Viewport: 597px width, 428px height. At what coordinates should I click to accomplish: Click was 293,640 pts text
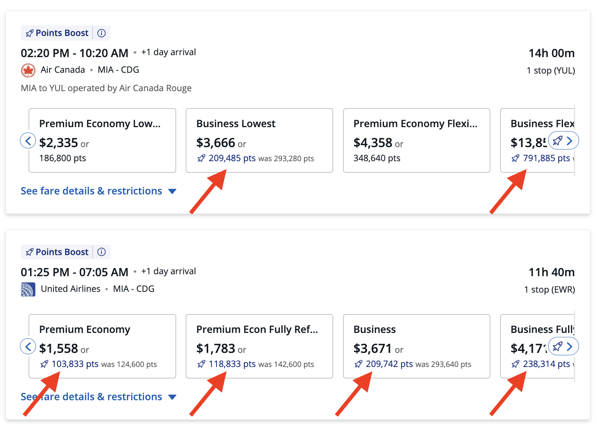443,364
